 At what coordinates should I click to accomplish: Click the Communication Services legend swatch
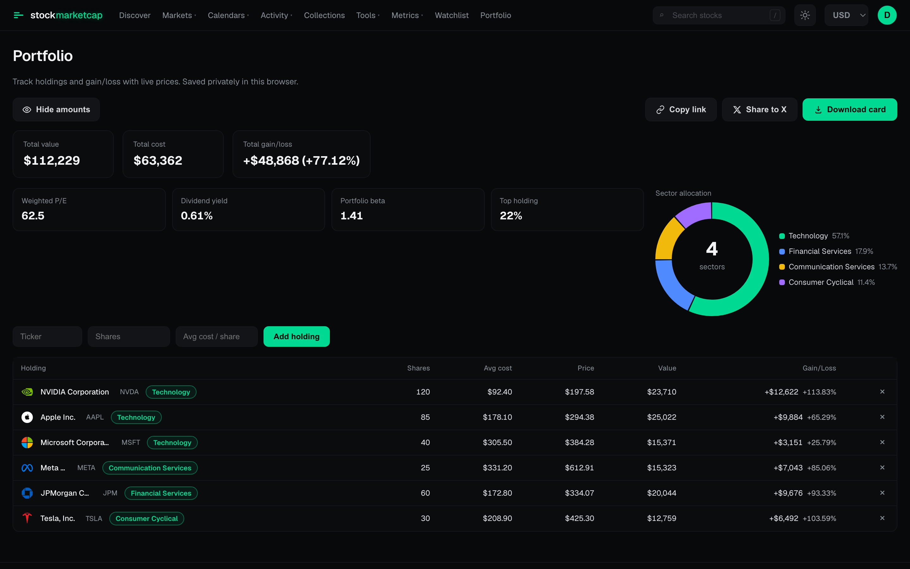[782, 267]
